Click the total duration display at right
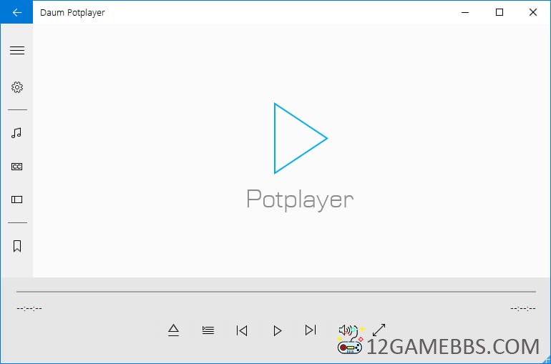Viewport: 551px width, 364px height. pyautogui.click(x=523, y=308)
